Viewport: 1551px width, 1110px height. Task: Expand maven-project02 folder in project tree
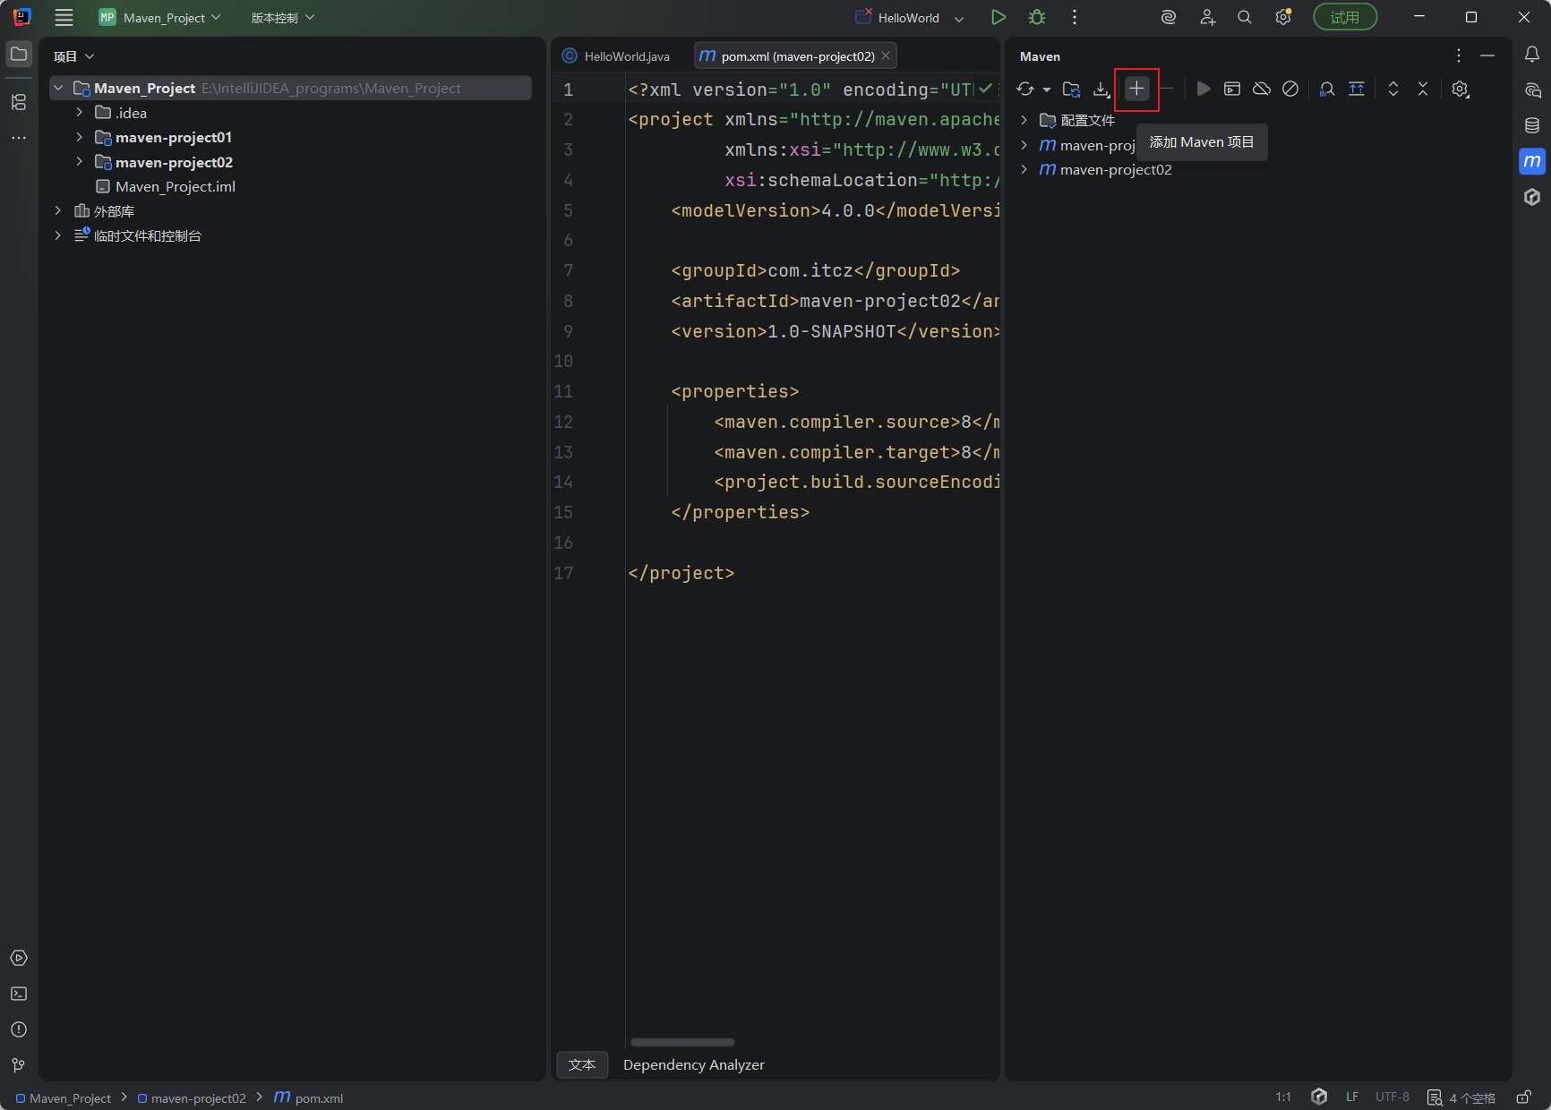[x=80, y=161]
